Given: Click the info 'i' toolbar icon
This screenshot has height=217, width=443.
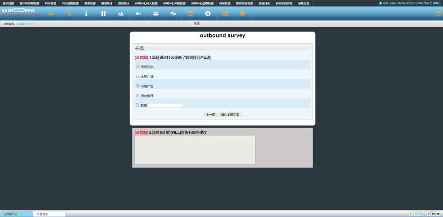Looking at the screenshot, I should [x=86, y=14].
